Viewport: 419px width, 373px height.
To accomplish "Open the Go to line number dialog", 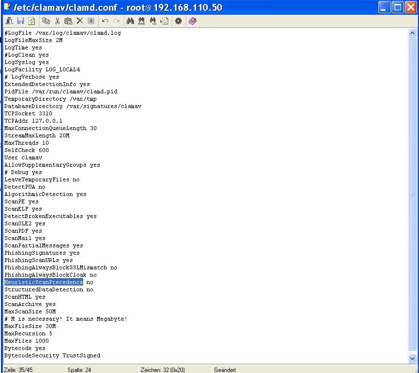I will tap(164, 21).
